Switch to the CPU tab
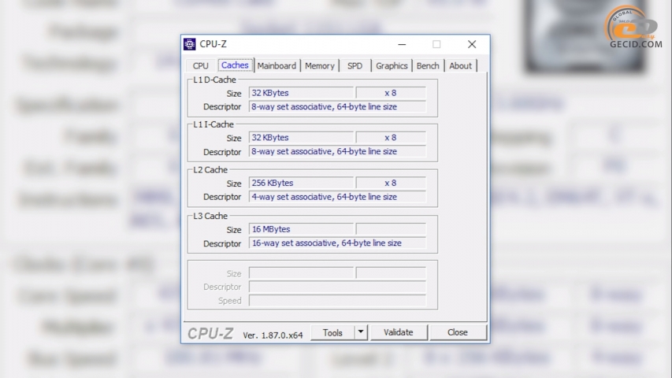672x378 pixels. click(200, 66)
